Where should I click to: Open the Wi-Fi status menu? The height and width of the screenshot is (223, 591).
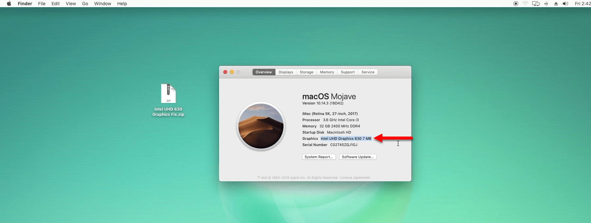(x=525, y=4)
